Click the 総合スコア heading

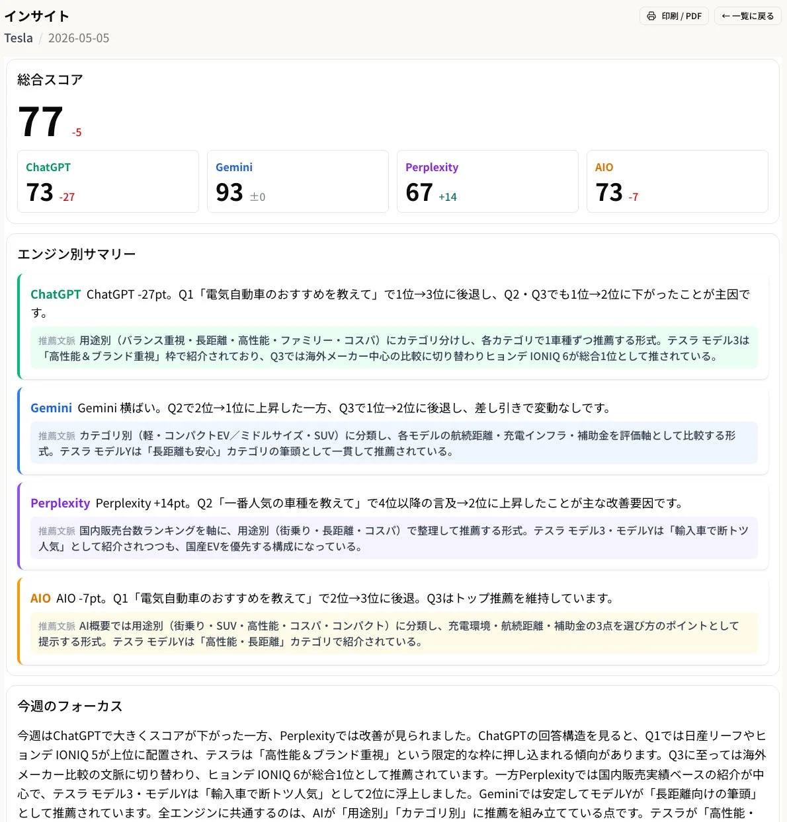tap(50, 80)
